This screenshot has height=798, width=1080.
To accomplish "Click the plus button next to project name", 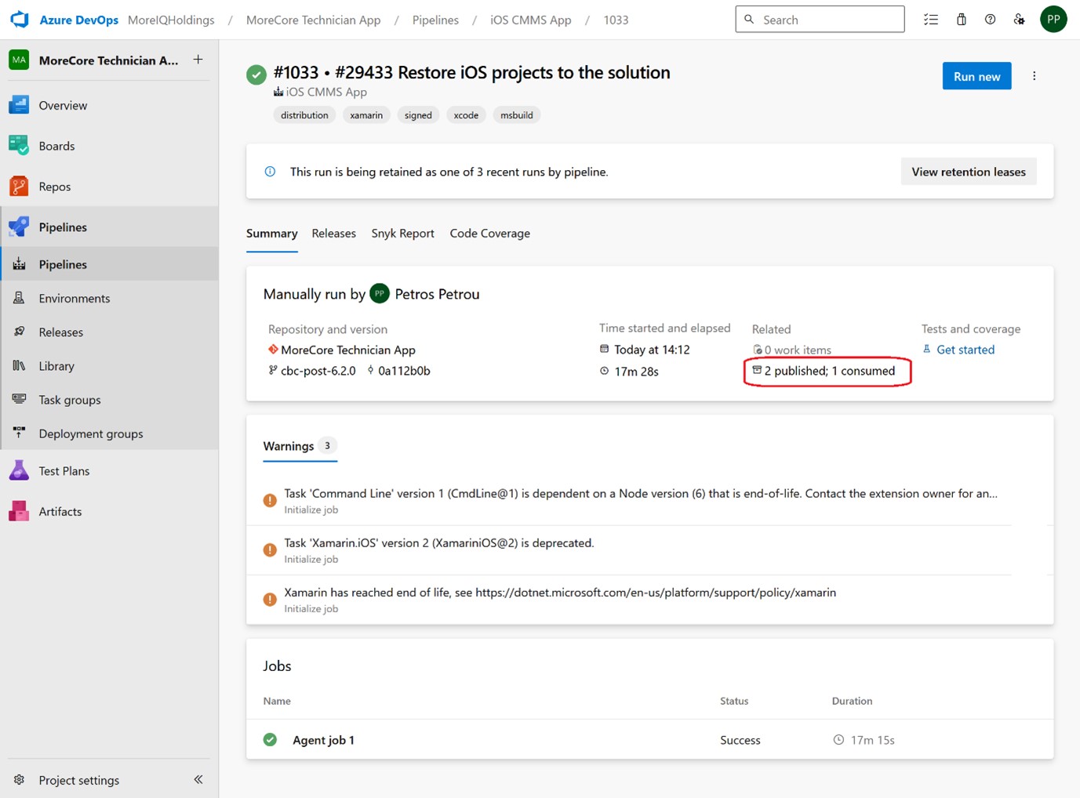I will (198, 60).
